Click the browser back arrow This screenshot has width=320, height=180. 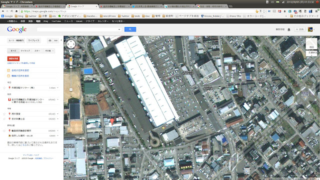click(3, 11)
